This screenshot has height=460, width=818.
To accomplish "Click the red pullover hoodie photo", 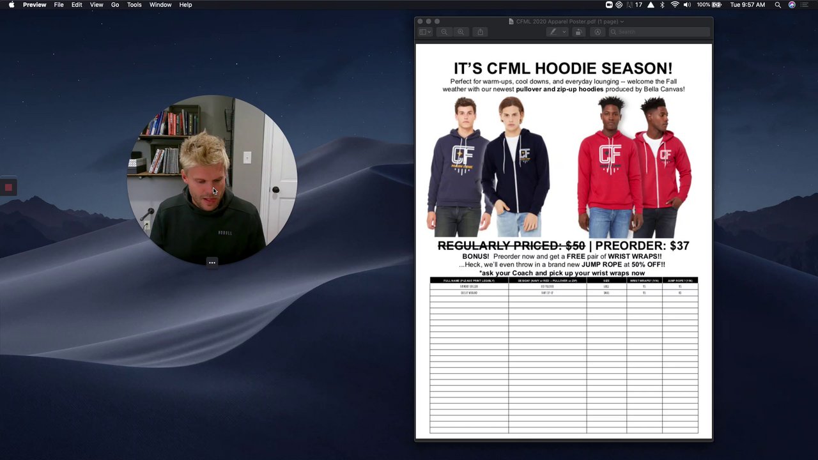I will (609, 167).
